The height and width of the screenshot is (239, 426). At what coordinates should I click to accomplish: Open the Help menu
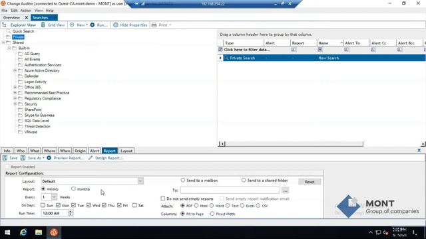click(49, 11)
